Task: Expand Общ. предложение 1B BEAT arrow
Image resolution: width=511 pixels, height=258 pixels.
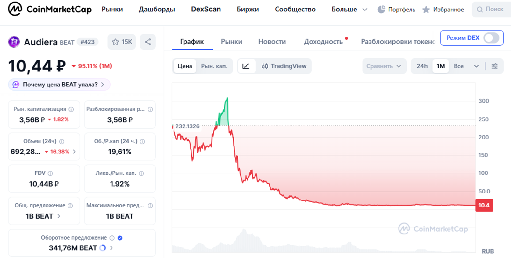Action: click(59, 216)
